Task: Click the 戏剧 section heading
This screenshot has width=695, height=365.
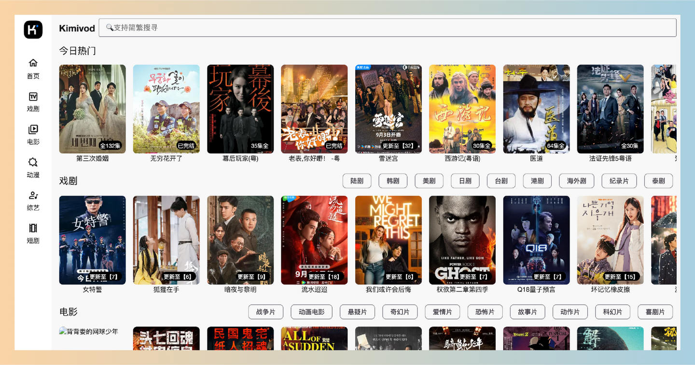Action: click(69, 181)
